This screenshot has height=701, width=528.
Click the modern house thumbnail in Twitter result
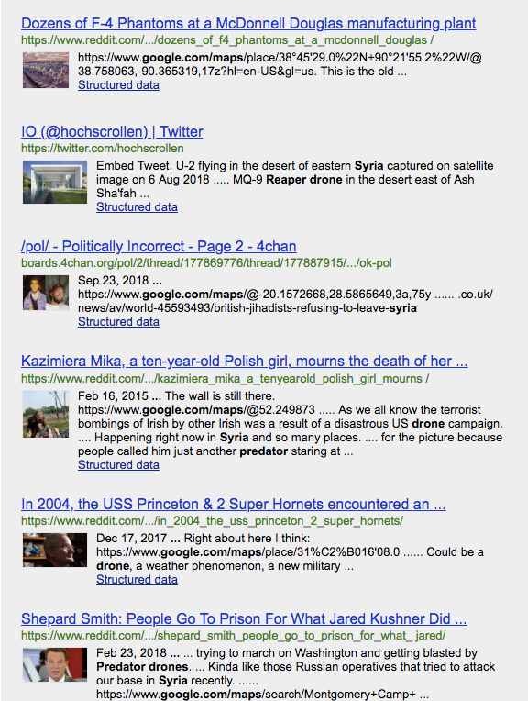pyautogui.click(x=55, y=182)
